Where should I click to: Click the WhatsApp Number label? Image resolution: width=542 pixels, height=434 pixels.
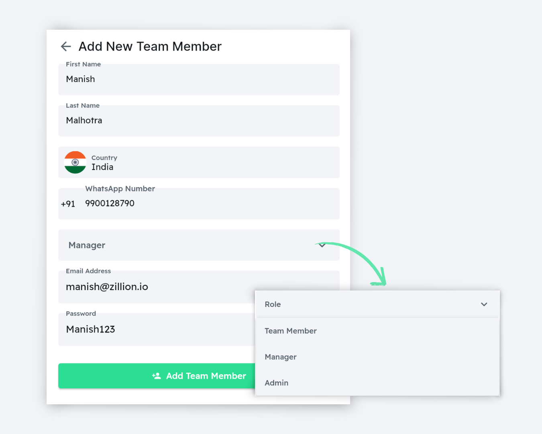[120, 189]
